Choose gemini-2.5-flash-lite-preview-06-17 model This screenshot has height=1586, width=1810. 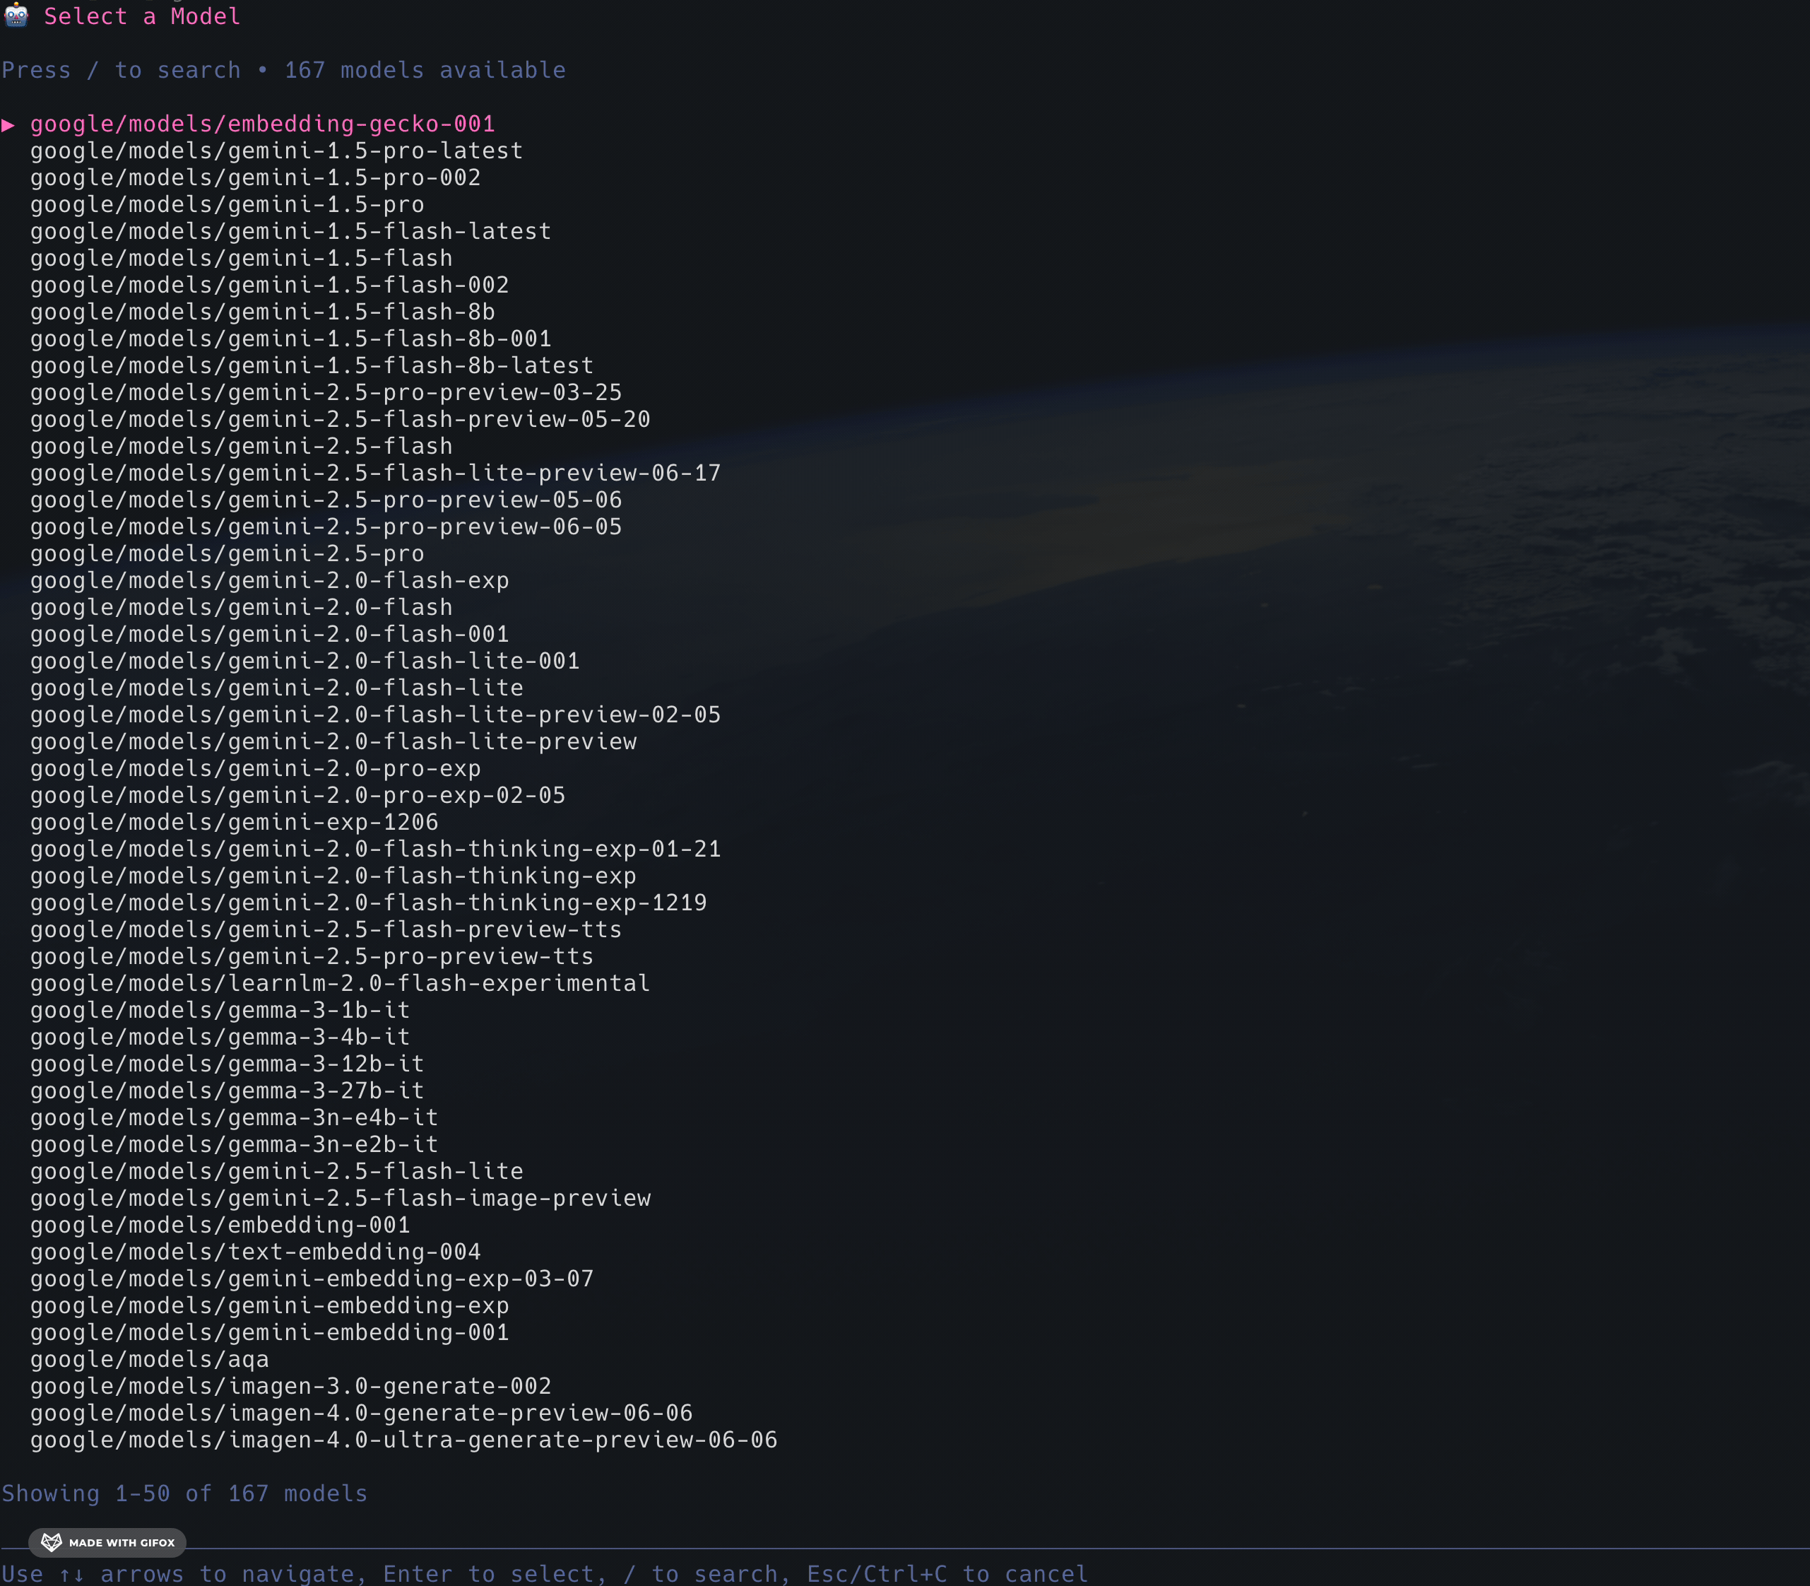(376, 474)
